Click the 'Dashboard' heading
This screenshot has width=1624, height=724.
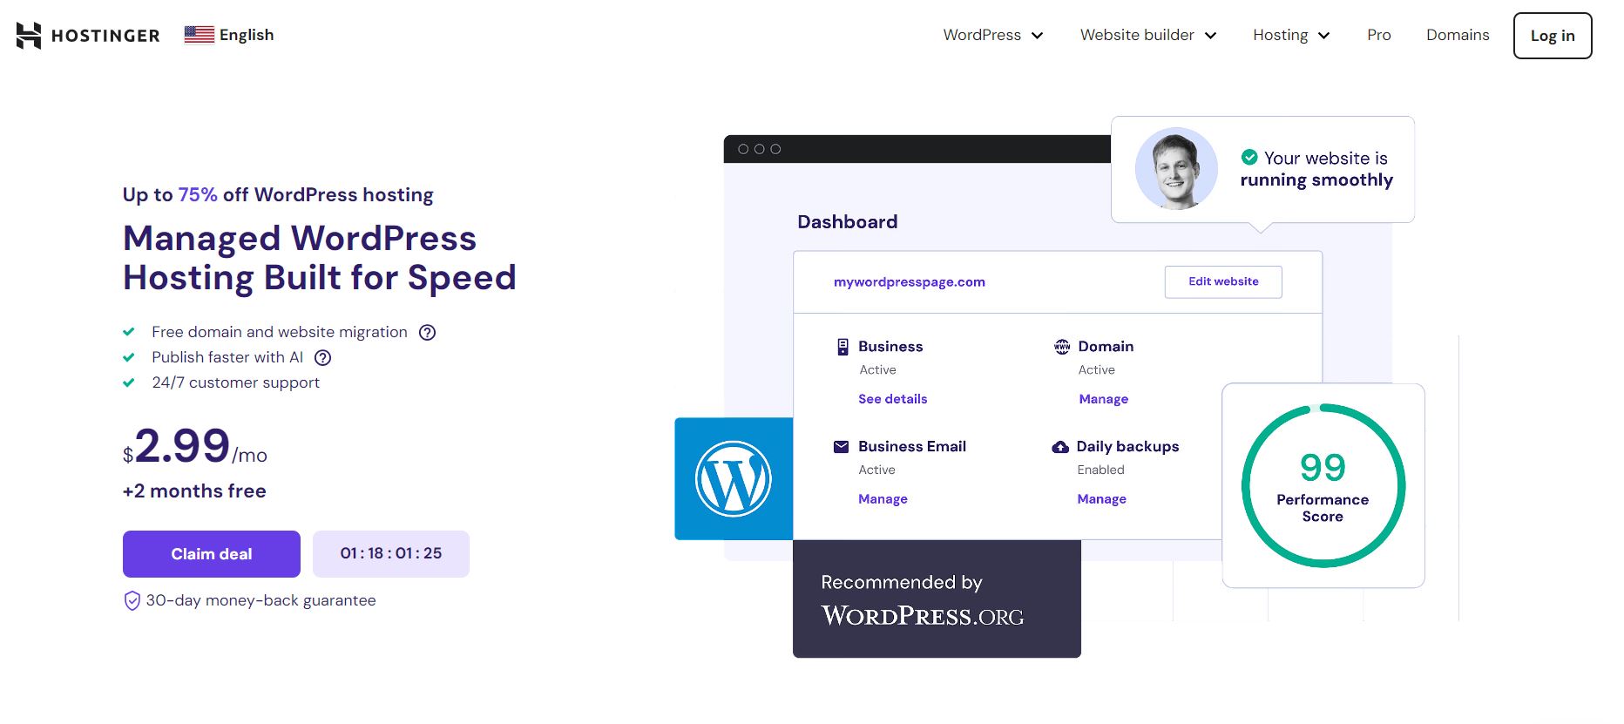[x=847, y=222]
